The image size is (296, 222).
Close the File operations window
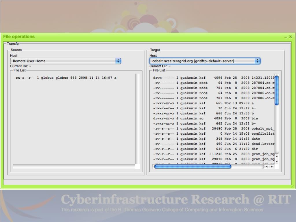pos(291,37)
